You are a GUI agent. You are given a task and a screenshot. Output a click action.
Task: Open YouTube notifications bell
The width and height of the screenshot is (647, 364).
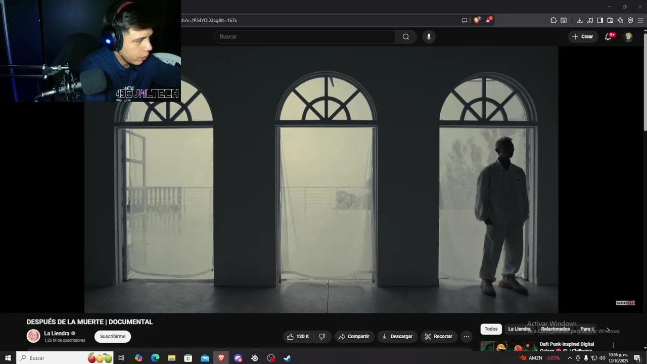coord(608,36)
